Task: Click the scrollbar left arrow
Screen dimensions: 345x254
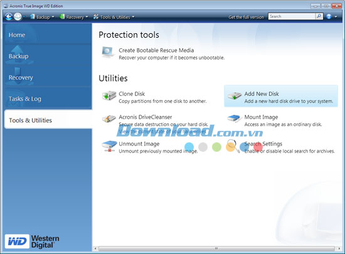Action: 95,248
